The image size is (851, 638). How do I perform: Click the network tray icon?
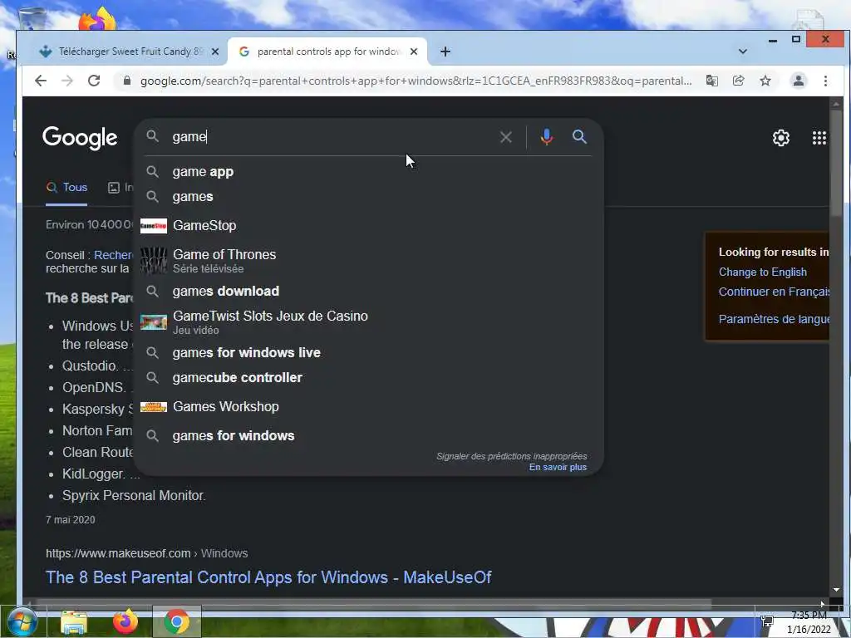767,622
